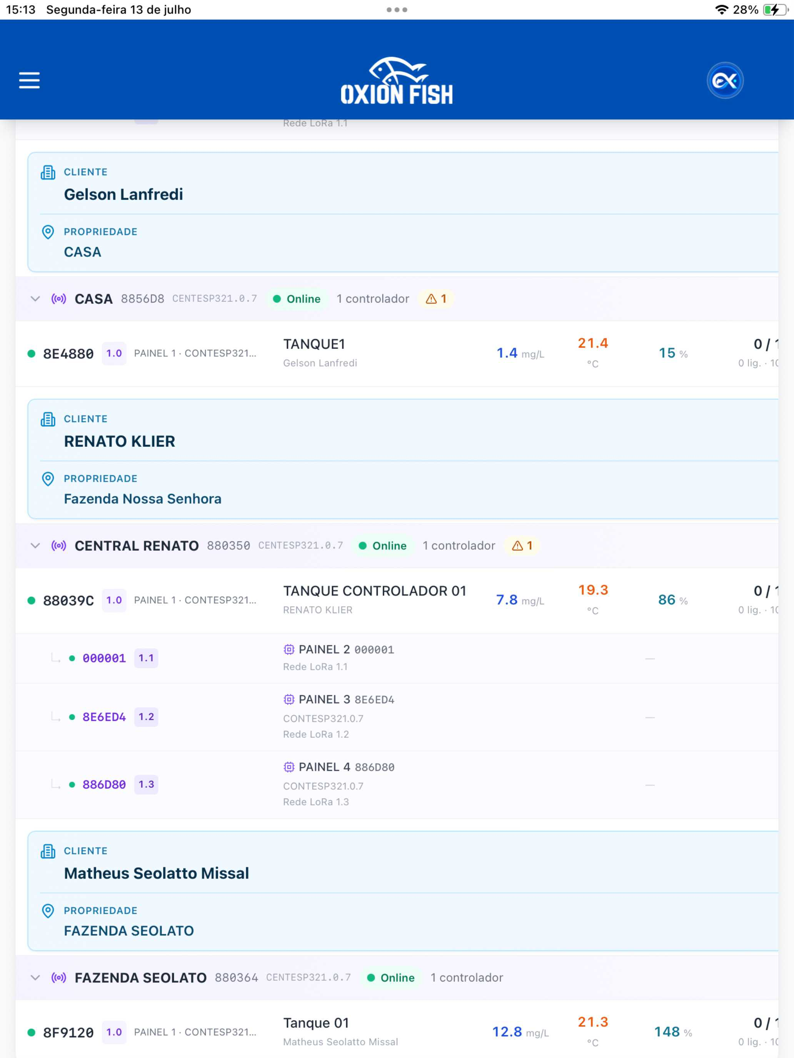The height and width of the screenshot is (1058, 794).
Task: Click the 148 % saturation value
Action: pyautogui.click(x=673, y=1032)
